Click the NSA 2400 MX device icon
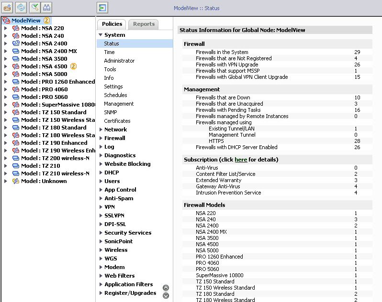 pyautogui.click(x=16, y=51)
